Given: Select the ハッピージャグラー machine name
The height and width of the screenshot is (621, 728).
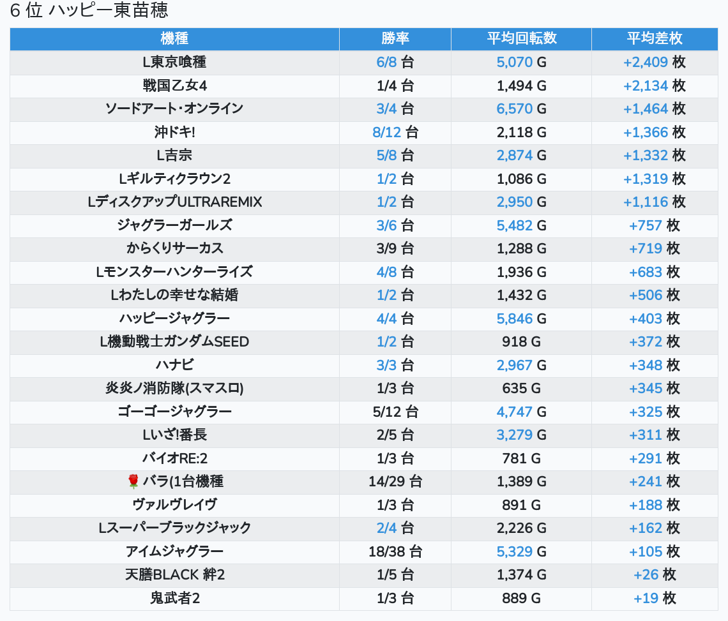Looking at the screenshot, I should [x=174, y=319].
